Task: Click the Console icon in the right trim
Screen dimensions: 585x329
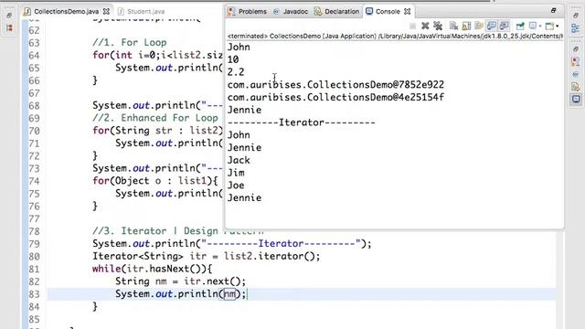Action: tap(576, 100)
